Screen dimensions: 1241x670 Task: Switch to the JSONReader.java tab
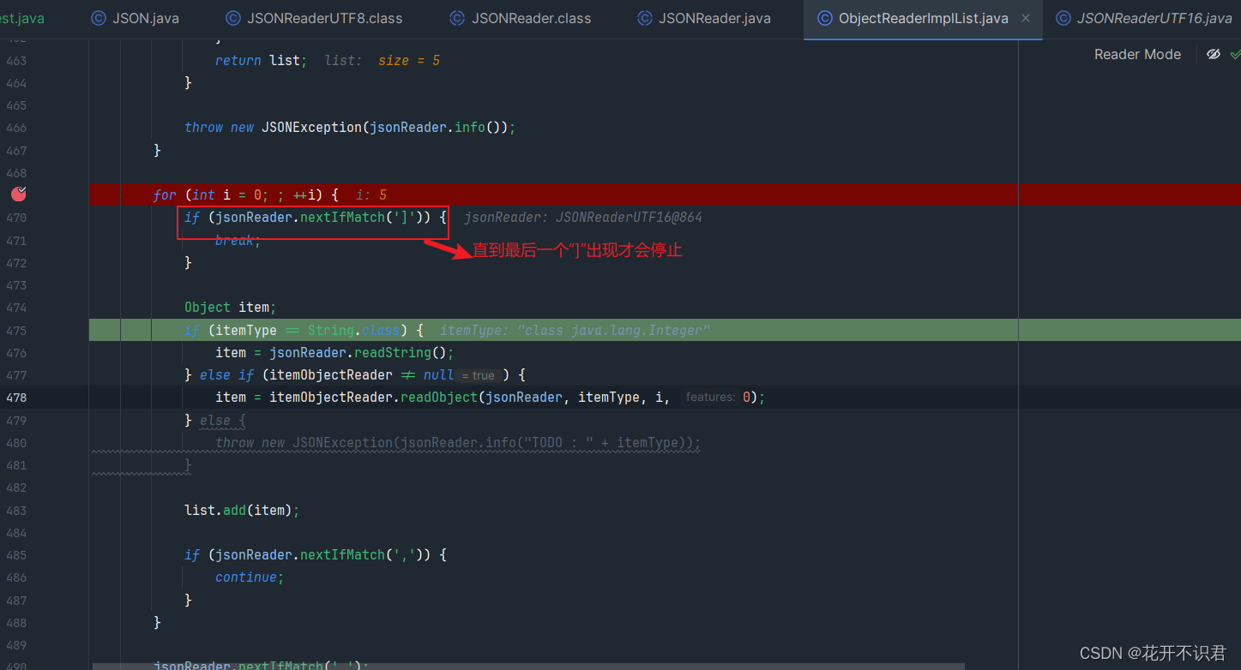point(715,17)
